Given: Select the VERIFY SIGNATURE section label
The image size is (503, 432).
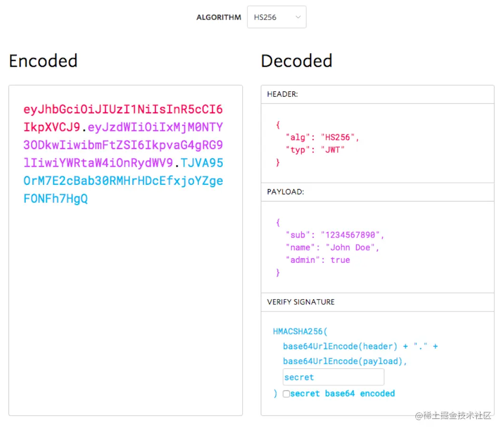Looking at the screenshot, I should (301, 302).
